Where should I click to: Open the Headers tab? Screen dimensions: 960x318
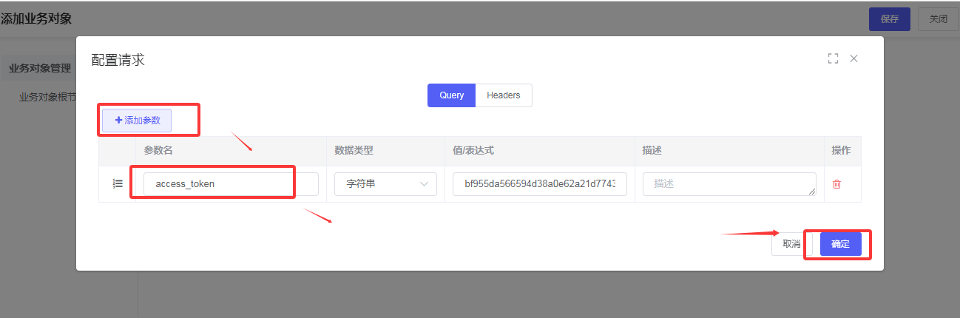(x=503, y=95)
